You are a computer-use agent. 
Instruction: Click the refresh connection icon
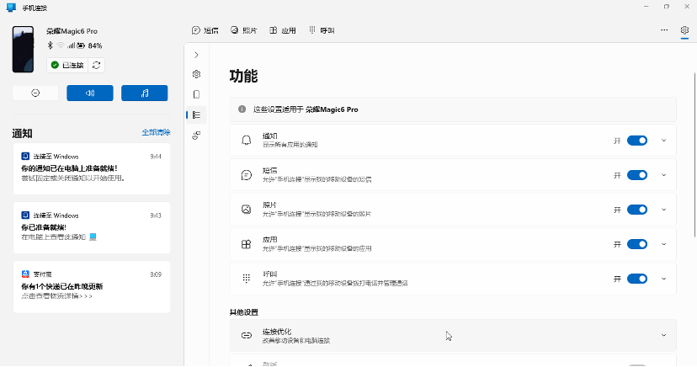click(97, 66)
